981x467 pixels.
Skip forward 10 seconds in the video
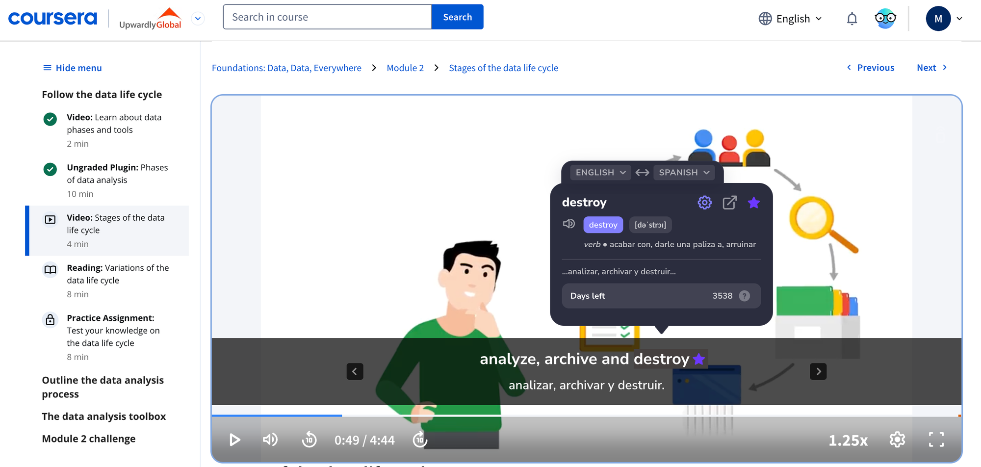point(419,440)
